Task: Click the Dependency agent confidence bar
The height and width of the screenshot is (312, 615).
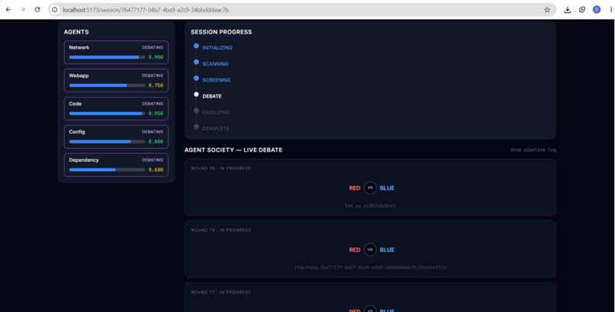Action: pos(107,169)
